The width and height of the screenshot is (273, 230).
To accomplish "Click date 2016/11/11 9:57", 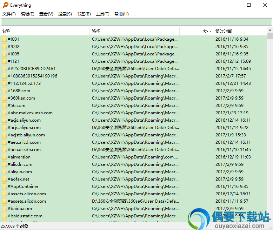I will click(x=232, y=201).
